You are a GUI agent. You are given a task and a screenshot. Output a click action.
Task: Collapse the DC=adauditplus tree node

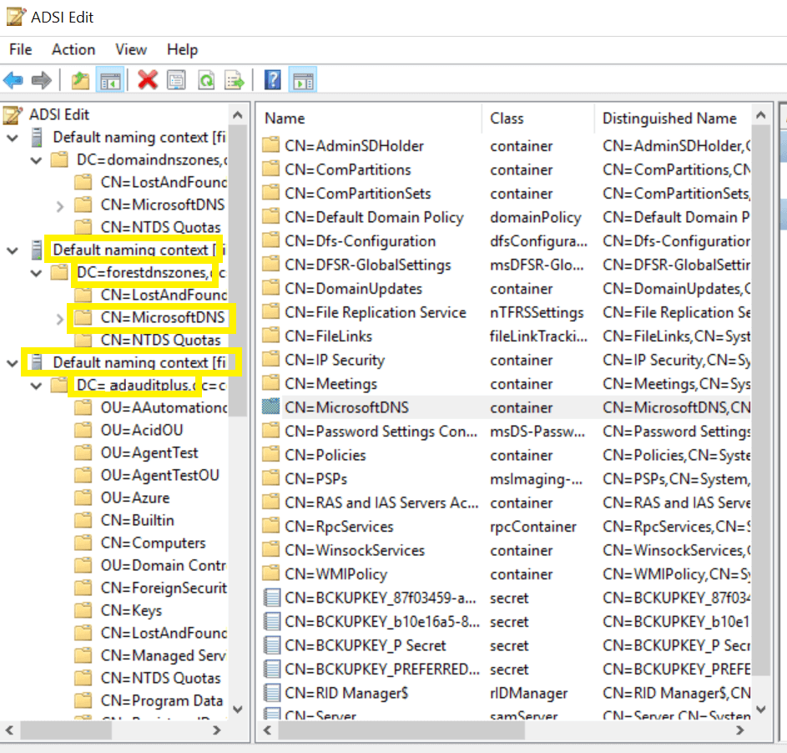pos(36,386)
